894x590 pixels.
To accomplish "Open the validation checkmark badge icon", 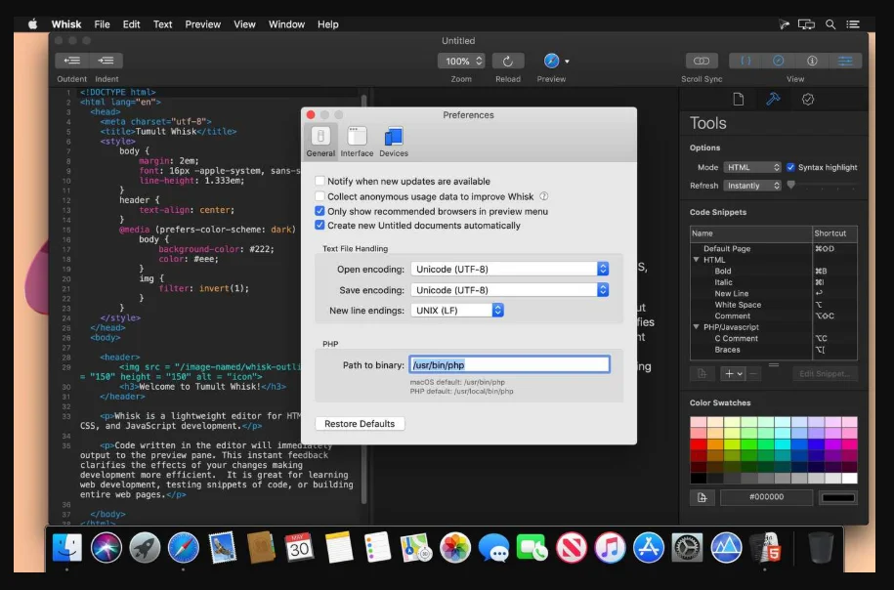I will pyautogui.click(x=808, y=100).
